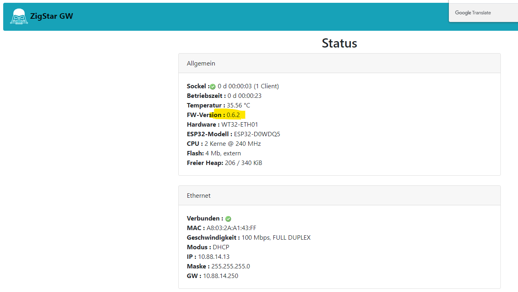Select the socket uptime '0 d 00:00:03 (1 Client)'

click(x=248, y=86)
